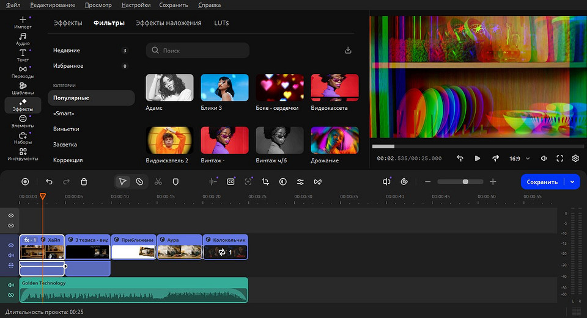Image resolution: width=587 pixels, height=318 pixels.
Task: Select the Adams filter thumbnail
Action: [x=169, y=87]
